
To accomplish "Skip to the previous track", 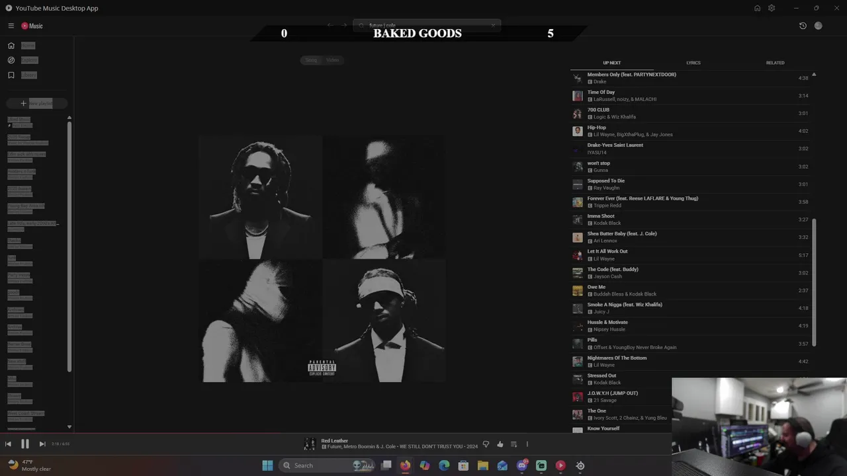I will 8,444.
